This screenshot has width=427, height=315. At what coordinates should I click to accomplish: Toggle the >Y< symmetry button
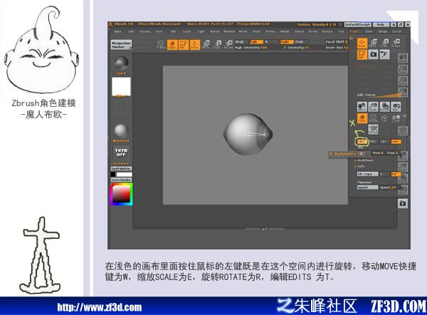click(373, 142)
